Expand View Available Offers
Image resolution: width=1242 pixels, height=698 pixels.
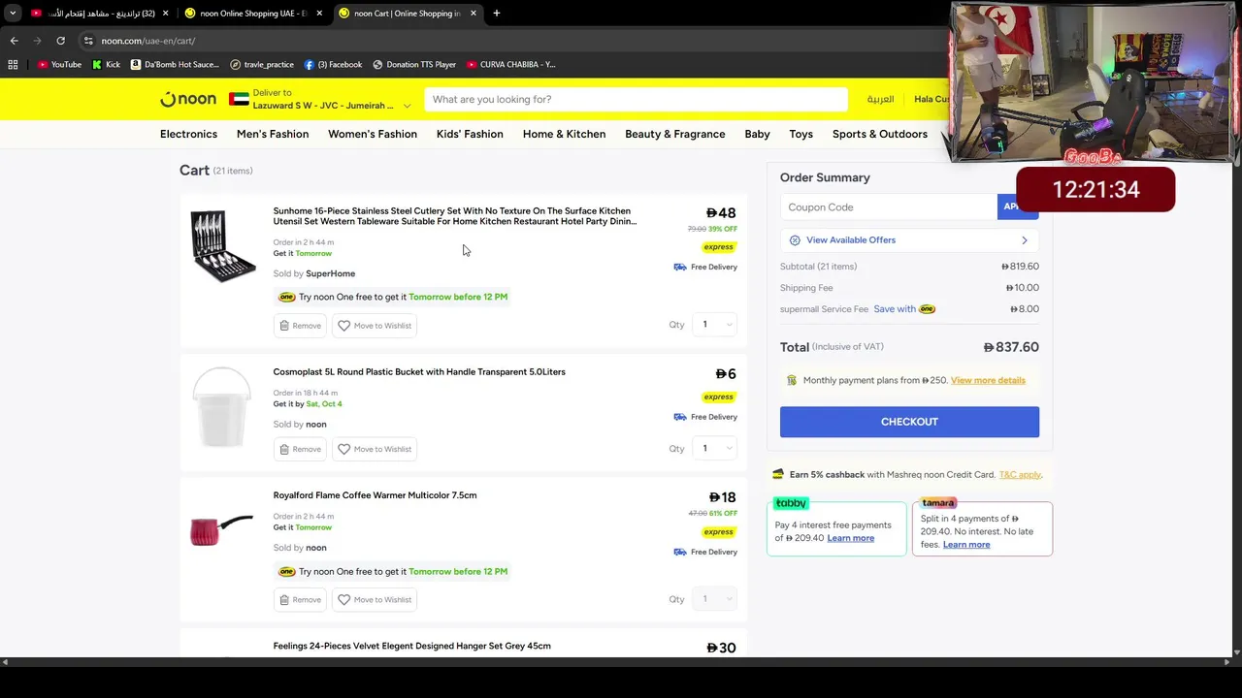click(909, 240)
